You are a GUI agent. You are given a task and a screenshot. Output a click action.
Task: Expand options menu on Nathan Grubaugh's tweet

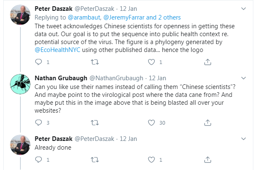pos(244,78)
